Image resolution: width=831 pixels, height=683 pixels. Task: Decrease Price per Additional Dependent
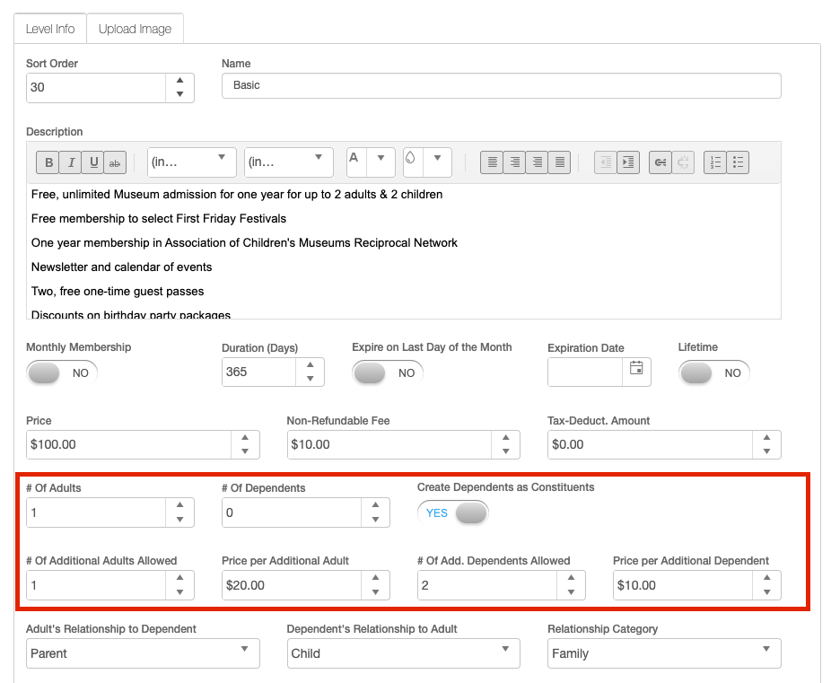coord(767,592)
